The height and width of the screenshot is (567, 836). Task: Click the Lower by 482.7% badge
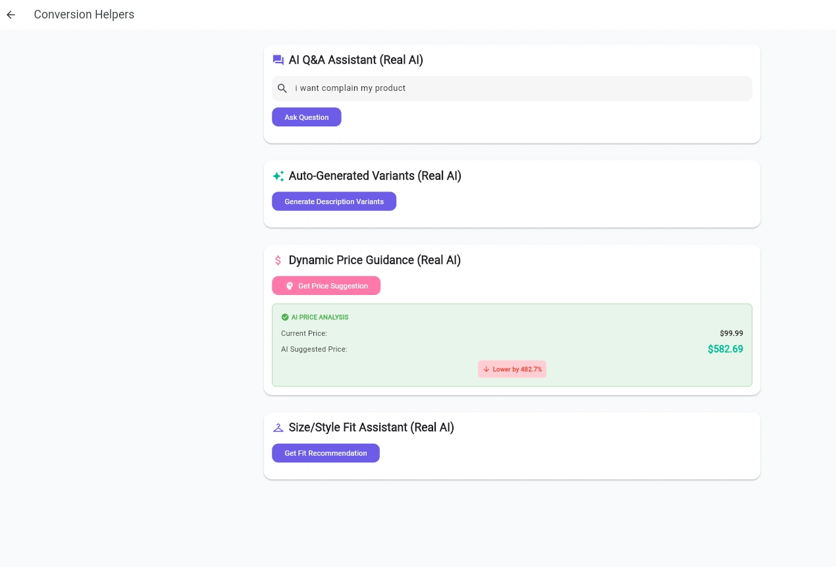(x=512, y=369)
